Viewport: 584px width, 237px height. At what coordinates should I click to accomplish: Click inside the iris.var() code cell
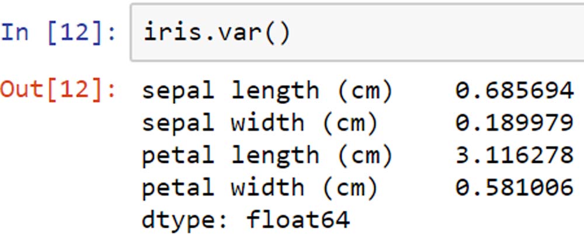pos(357,32)
